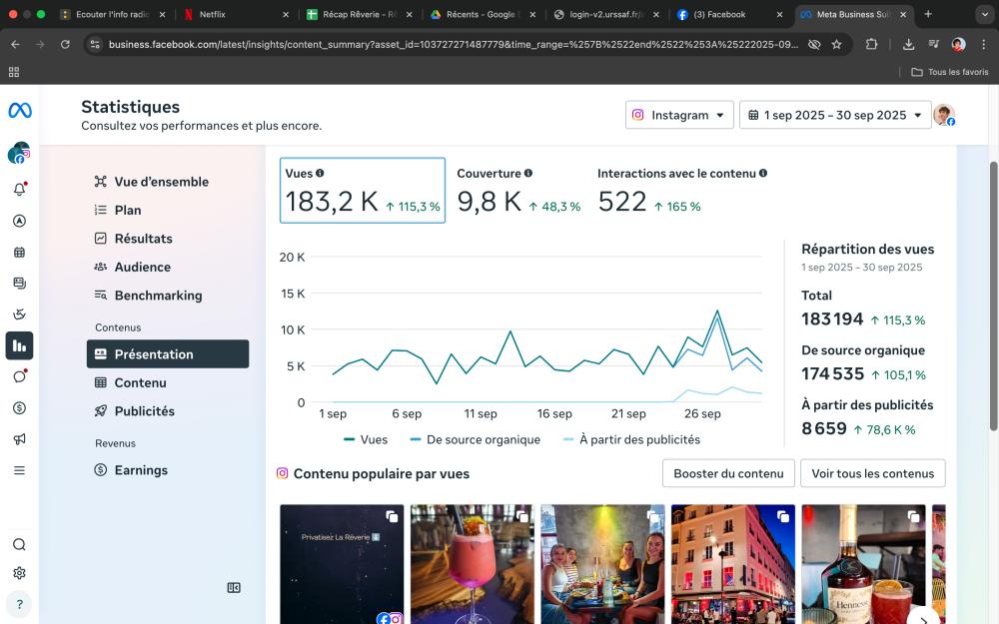Screen dimensions: 999x624
Task: Open the date range dropdown
Action: click(x=834, y=115)
